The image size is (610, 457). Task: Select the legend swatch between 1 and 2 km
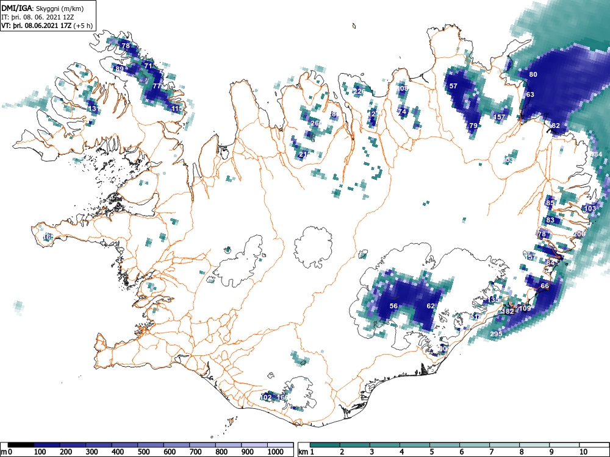[x=325, y=445]
